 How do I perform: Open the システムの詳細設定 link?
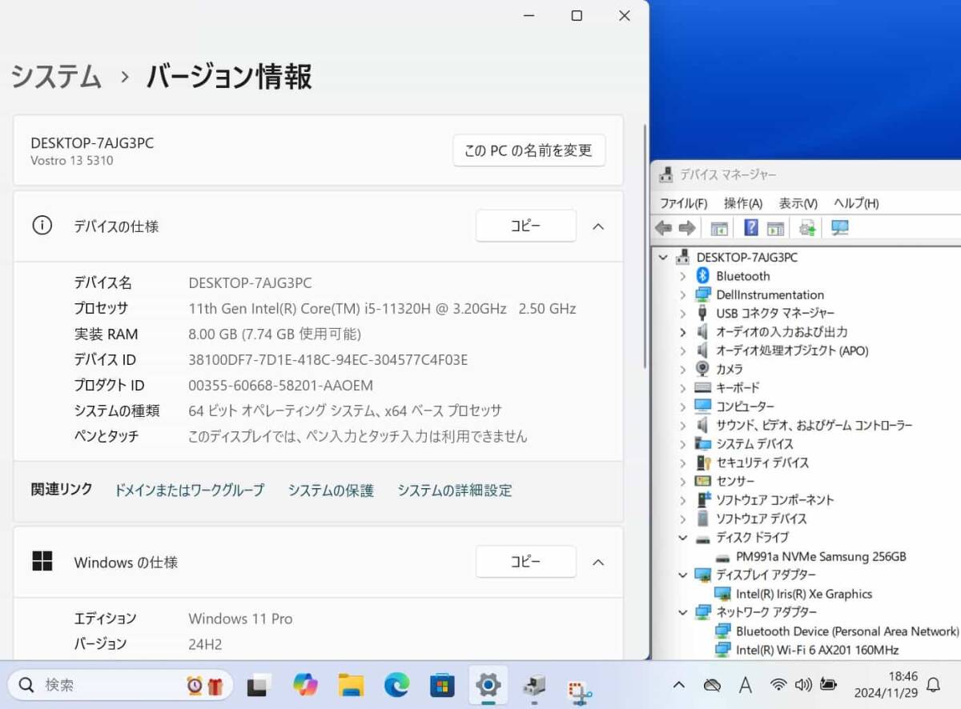coord(455,491)
